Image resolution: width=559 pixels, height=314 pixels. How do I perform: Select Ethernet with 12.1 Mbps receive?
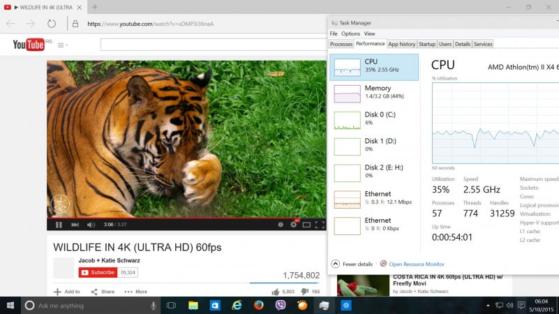tap(374, 200)
